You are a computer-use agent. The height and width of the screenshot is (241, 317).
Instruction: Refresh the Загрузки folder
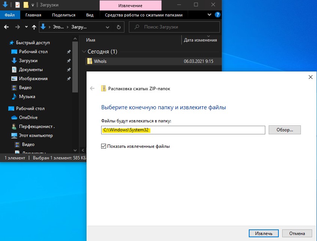pyautogui.click(x=119, y=27)
